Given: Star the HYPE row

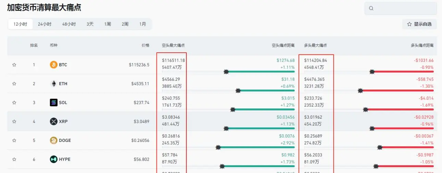Looking at the screenshot, I should [x=14, y=159].
